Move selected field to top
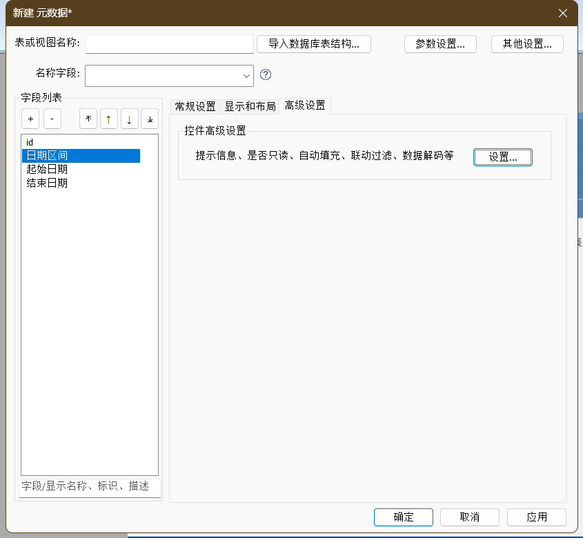 [88, 119]
